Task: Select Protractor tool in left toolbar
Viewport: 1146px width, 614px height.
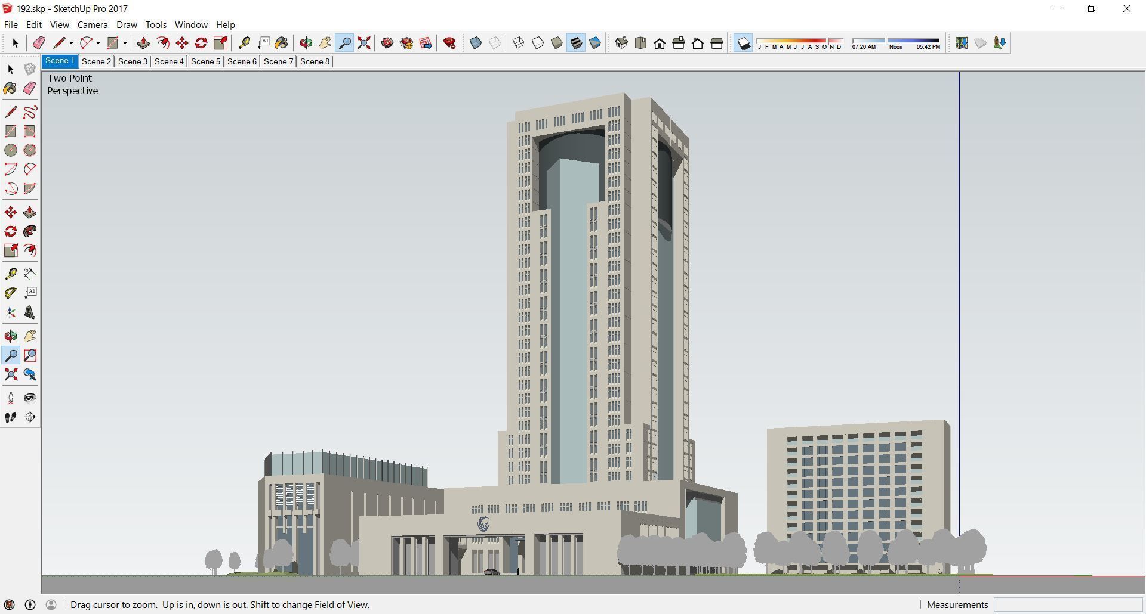Action: click(x=11, y=293)
